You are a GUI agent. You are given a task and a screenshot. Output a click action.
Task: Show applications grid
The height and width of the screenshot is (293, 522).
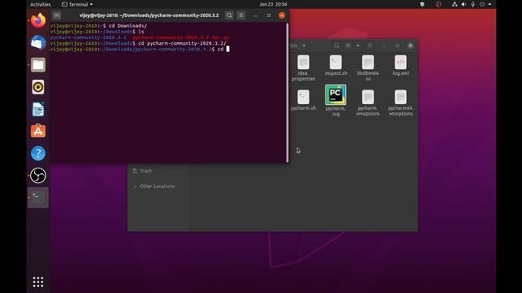tap(38, 282)
